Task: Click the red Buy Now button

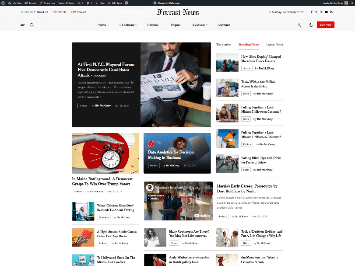Action: pyautogui.click(x=325, y=25)
